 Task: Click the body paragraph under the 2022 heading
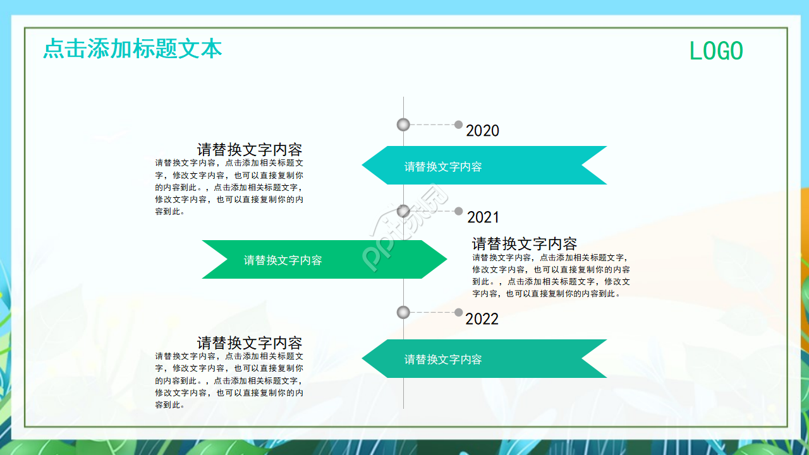point(229,378)
